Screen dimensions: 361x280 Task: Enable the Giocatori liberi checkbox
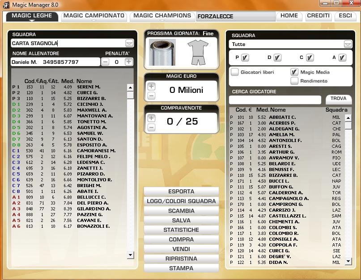(234, 72)
